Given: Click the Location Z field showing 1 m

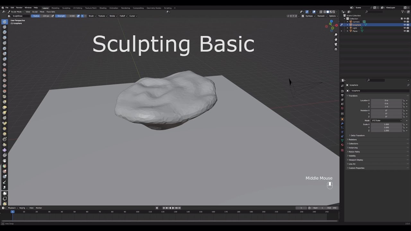Looking at the screenshot, I should [386, 107].
